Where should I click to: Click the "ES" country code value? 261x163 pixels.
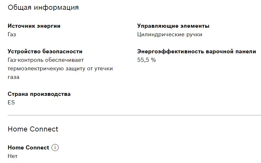click(11, 102)
